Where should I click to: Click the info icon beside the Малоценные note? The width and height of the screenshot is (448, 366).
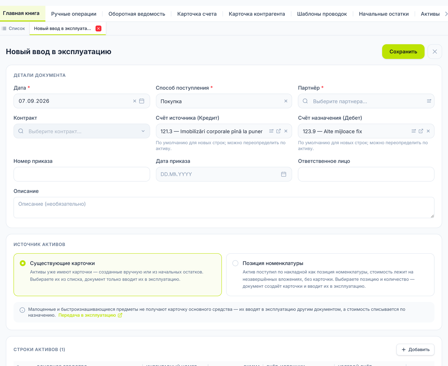pos(22,310)
